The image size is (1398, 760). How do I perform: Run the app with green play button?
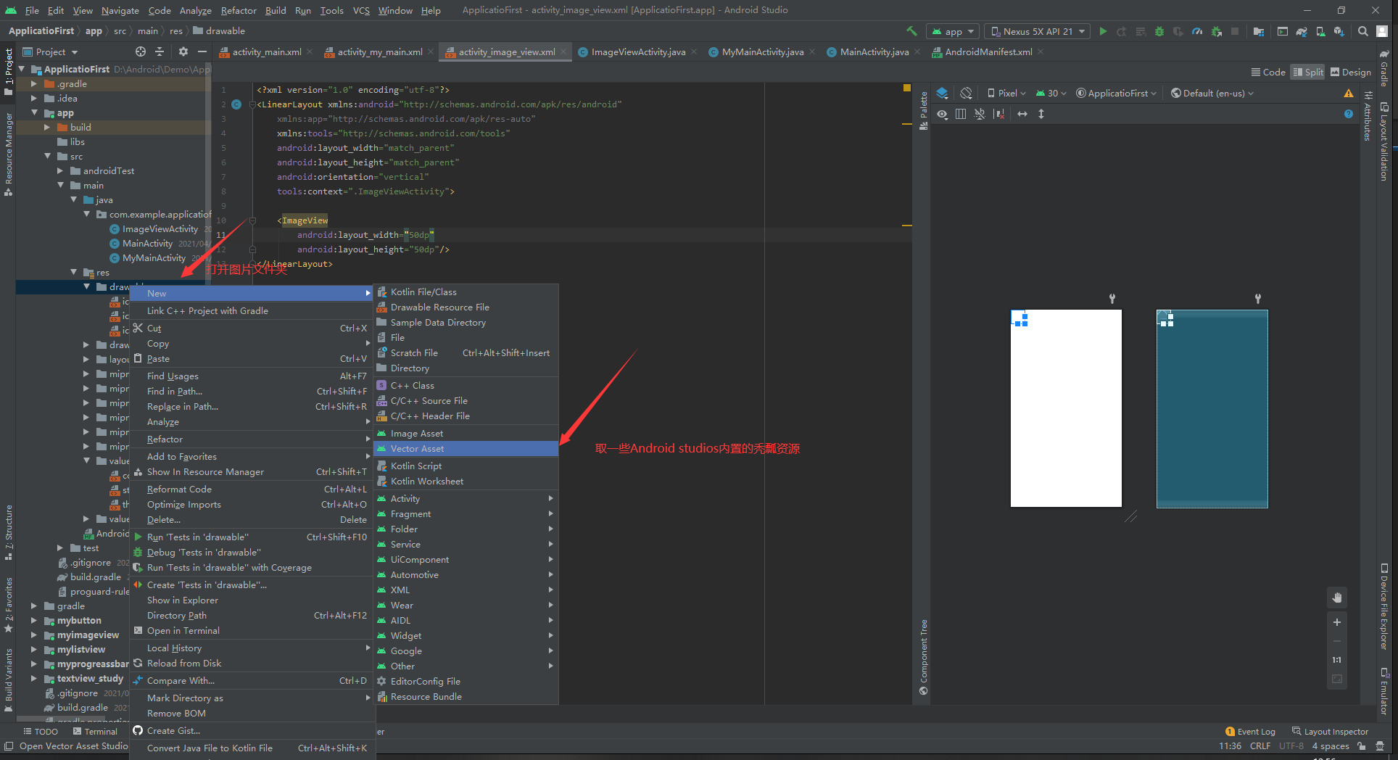pyautogui.click(x=1103, y=31)
